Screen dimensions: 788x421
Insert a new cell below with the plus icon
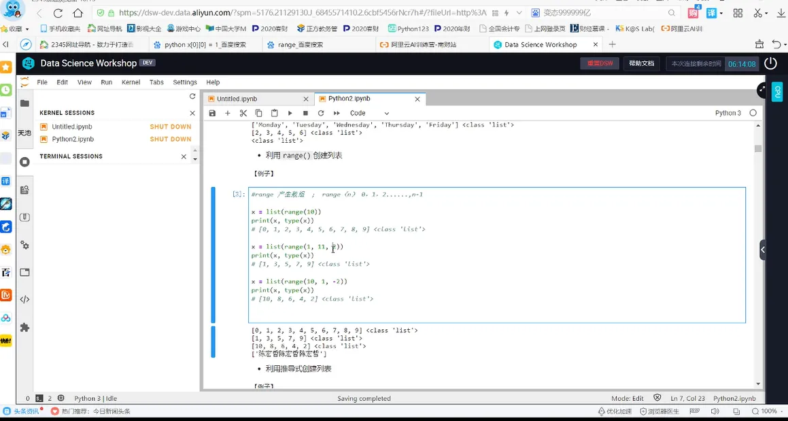228,114
